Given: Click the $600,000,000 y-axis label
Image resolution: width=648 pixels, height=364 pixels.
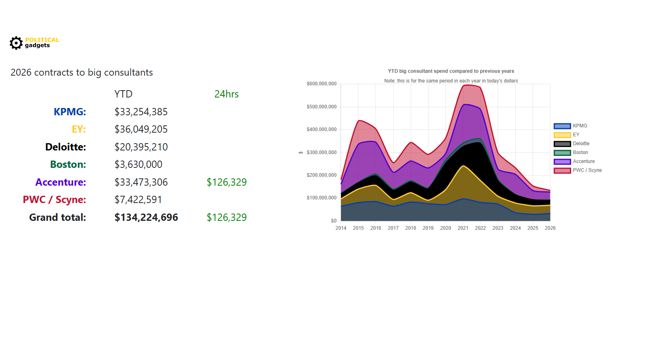Looking at the screenshot, I should coord(322,84).
